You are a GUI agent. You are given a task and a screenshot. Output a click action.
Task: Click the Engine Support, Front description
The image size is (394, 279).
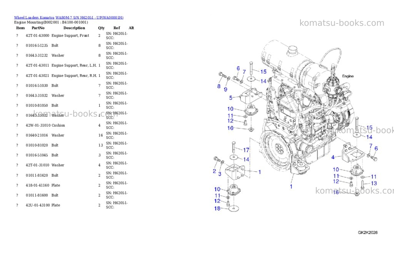click(70, 36)
